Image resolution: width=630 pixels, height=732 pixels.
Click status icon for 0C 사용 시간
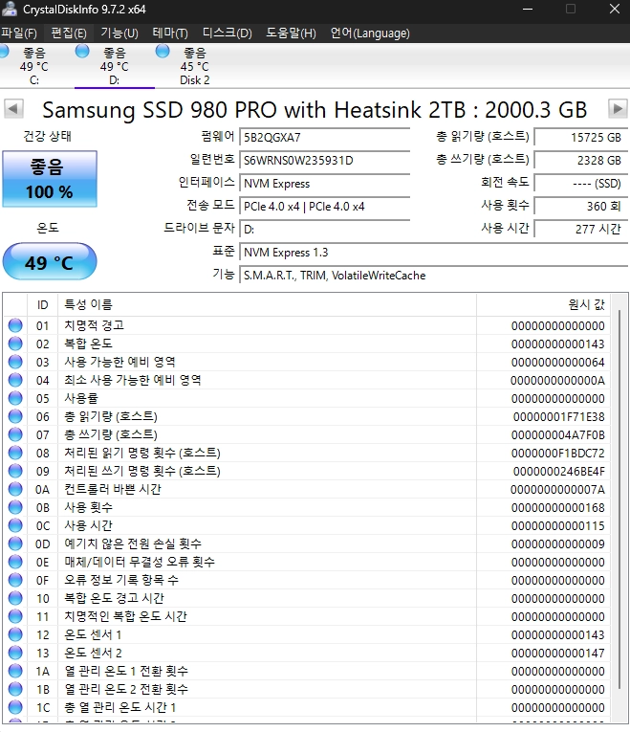tap(15, 525)
